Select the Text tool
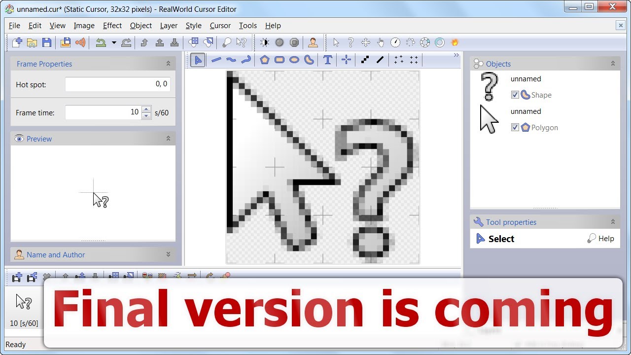Image resolution: width=631 pixels, height=355 pixels. coord(328,60)
